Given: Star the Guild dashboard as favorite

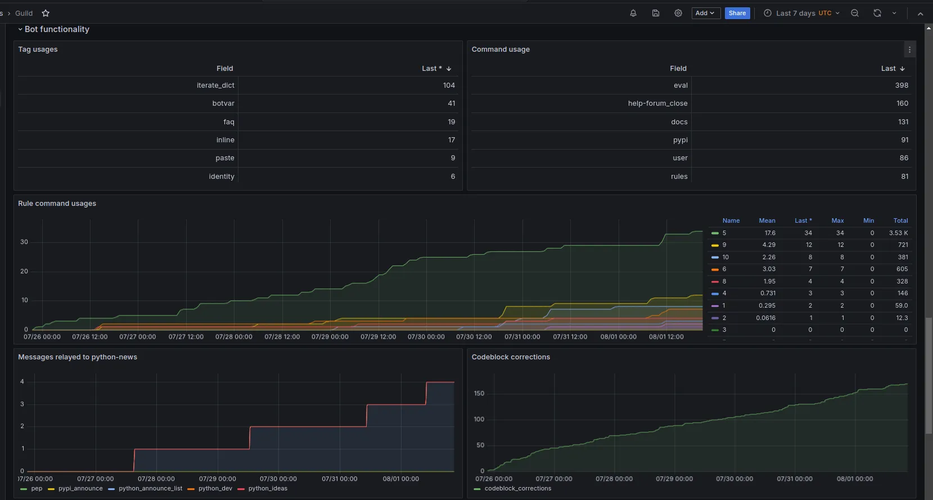Looking at the screenshot, I should [46, 13].
